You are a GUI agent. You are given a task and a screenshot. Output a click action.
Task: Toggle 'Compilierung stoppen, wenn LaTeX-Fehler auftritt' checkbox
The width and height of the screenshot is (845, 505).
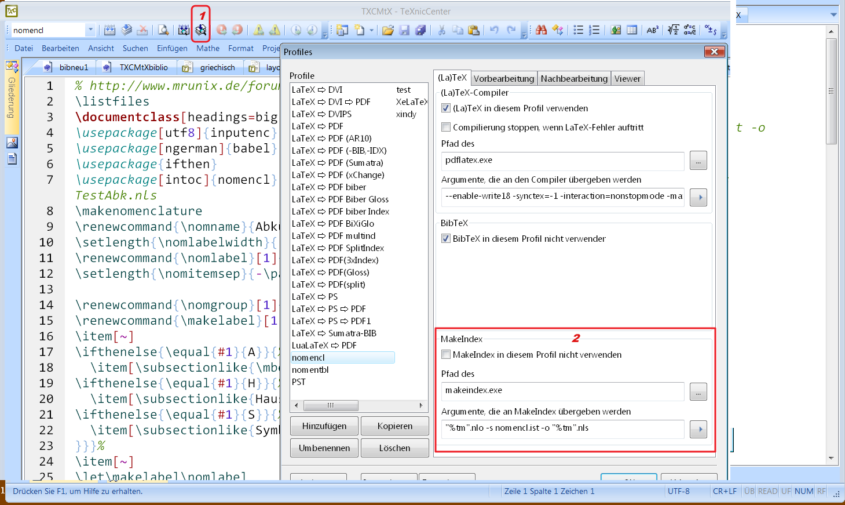point(446,127)
